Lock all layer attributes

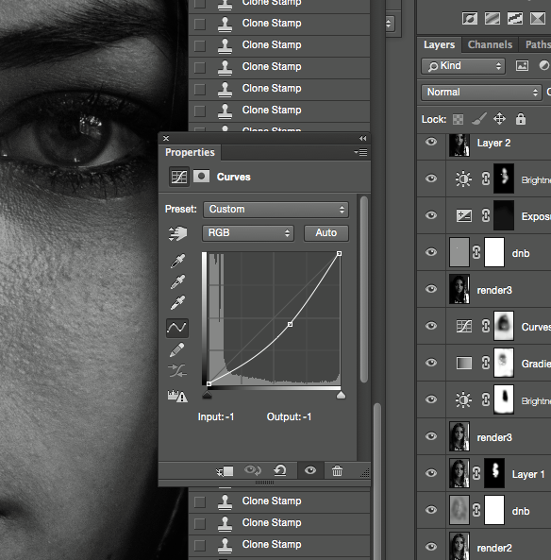click(x=521, y=119)
